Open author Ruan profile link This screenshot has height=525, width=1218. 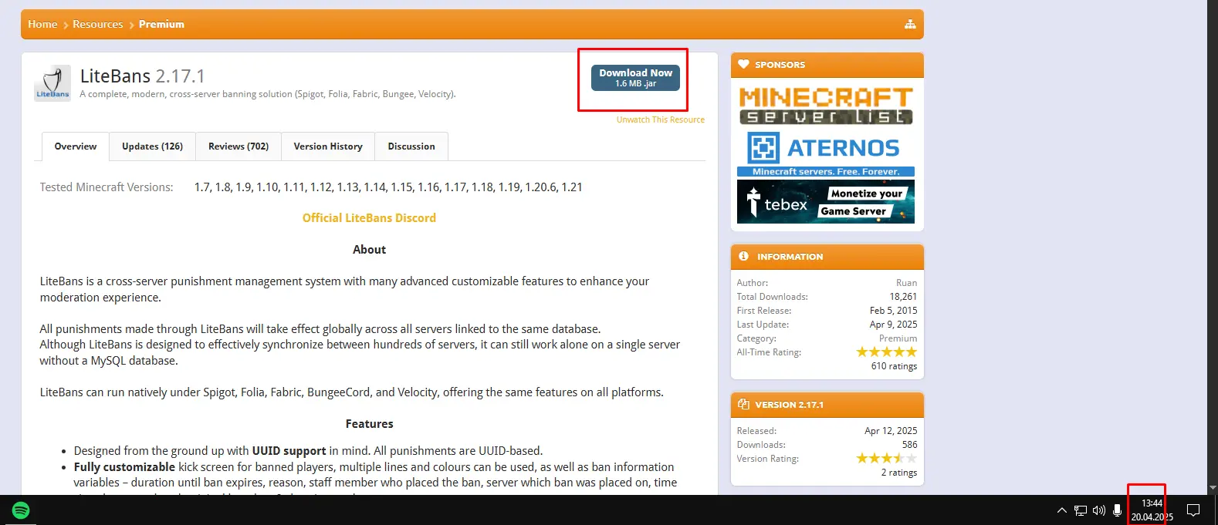click(907, 283)
